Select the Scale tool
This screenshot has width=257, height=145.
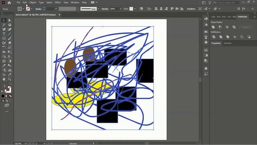10,48
